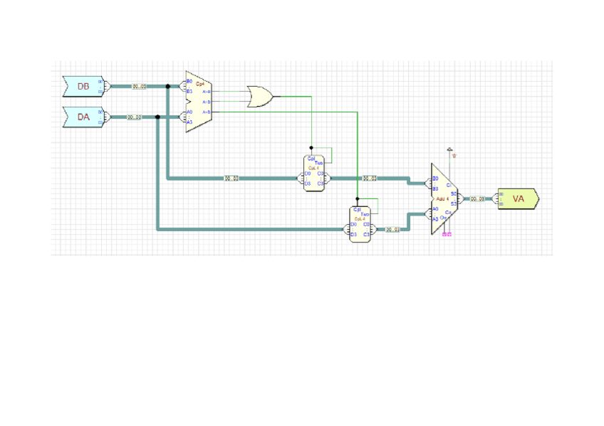Click bus label between adder and VA
Screen dimensions: 604x426
coord(477,199)
